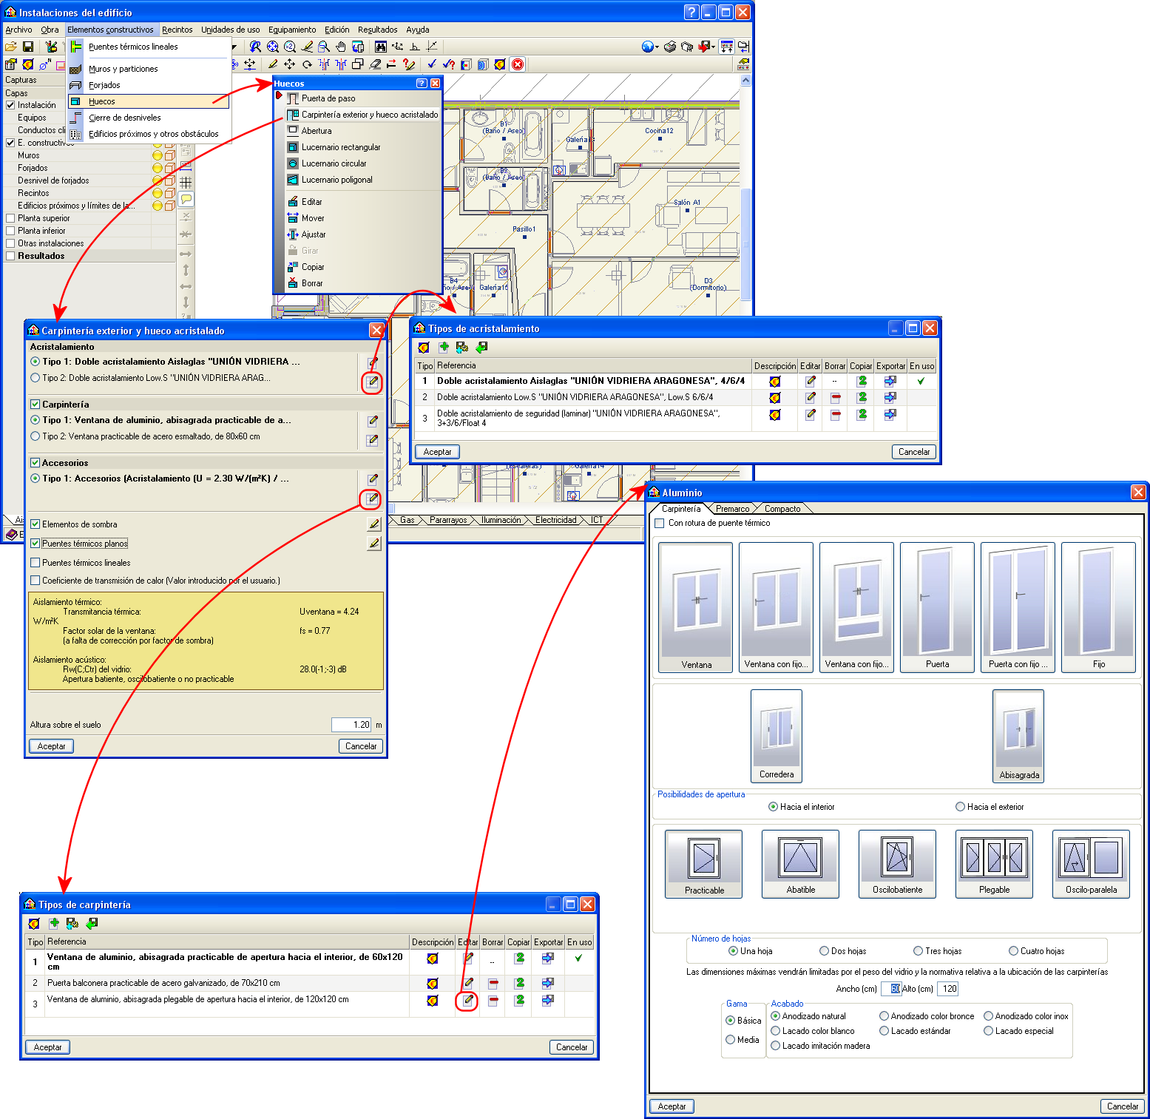Export glazing type 1 with the Exportar icon
Image resolution: width=1150 pixels, height=1119 pixels.
pyautogui.click(x=890, y=382)
